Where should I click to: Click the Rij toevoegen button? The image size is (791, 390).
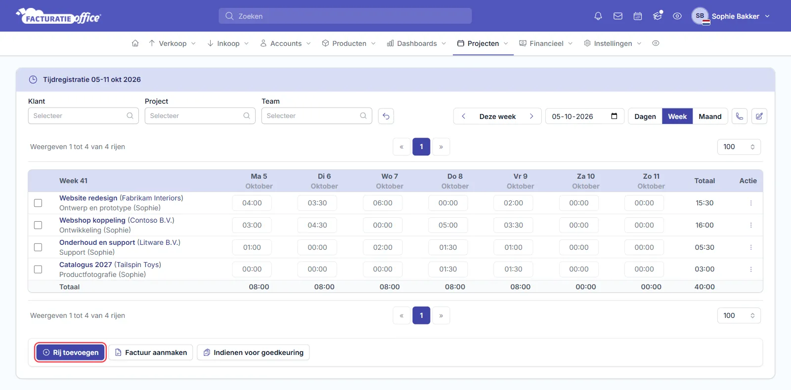(x=71, y=352)
